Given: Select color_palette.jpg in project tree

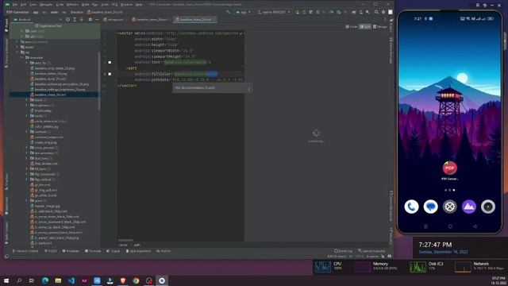Looking at the screenshot, I should coord(46,126).
